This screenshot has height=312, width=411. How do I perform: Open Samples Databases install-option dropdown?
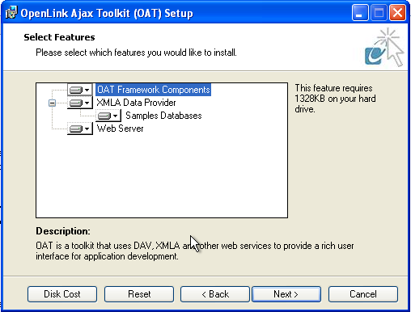click(108, 116)
